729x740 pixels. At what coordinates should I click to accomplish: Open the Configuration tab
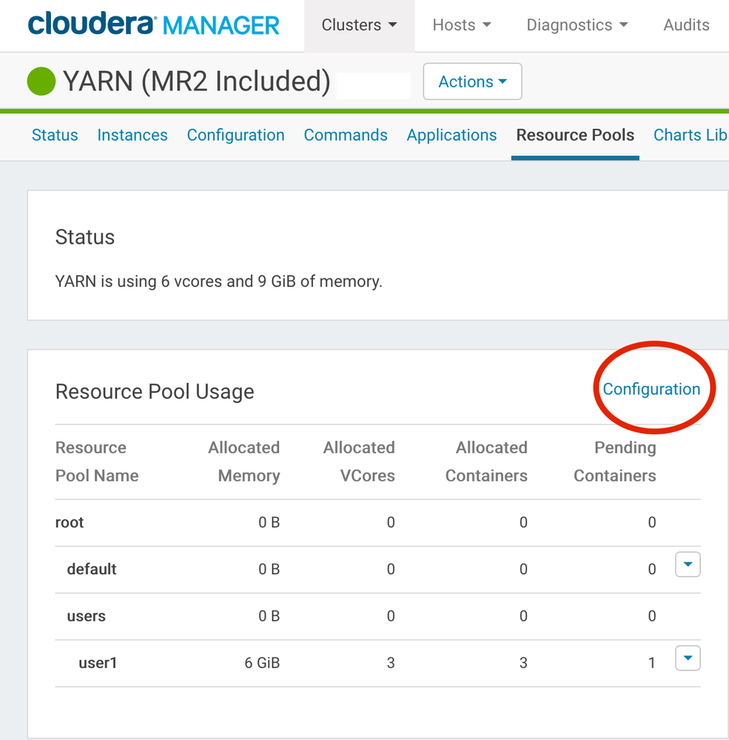(x=235, y=135)
